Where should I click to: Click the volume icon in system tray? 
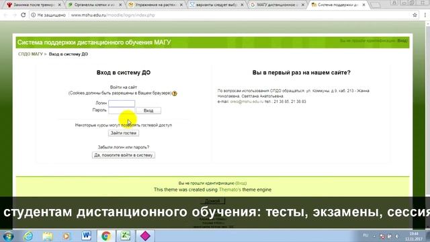[x=397, y=236]
